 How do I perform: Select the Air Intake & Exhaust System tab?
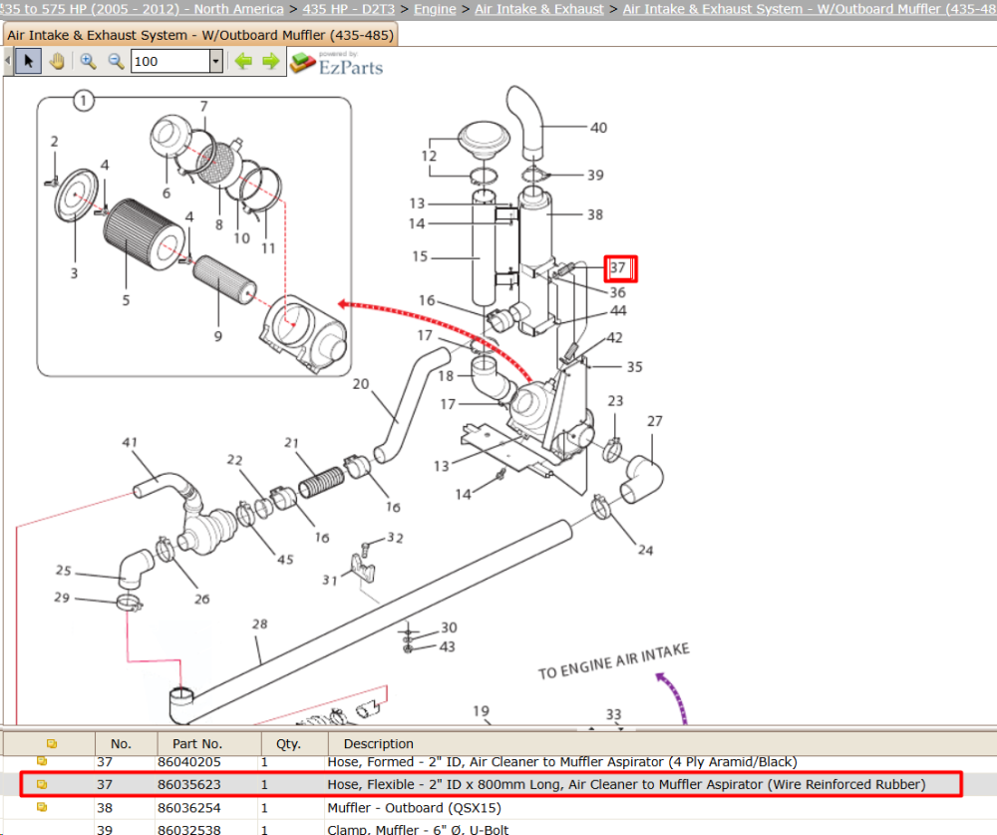click(x=200, y=35)
